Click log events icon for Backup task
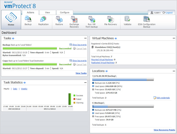177x134 pixels. click(x=71, y=45)
